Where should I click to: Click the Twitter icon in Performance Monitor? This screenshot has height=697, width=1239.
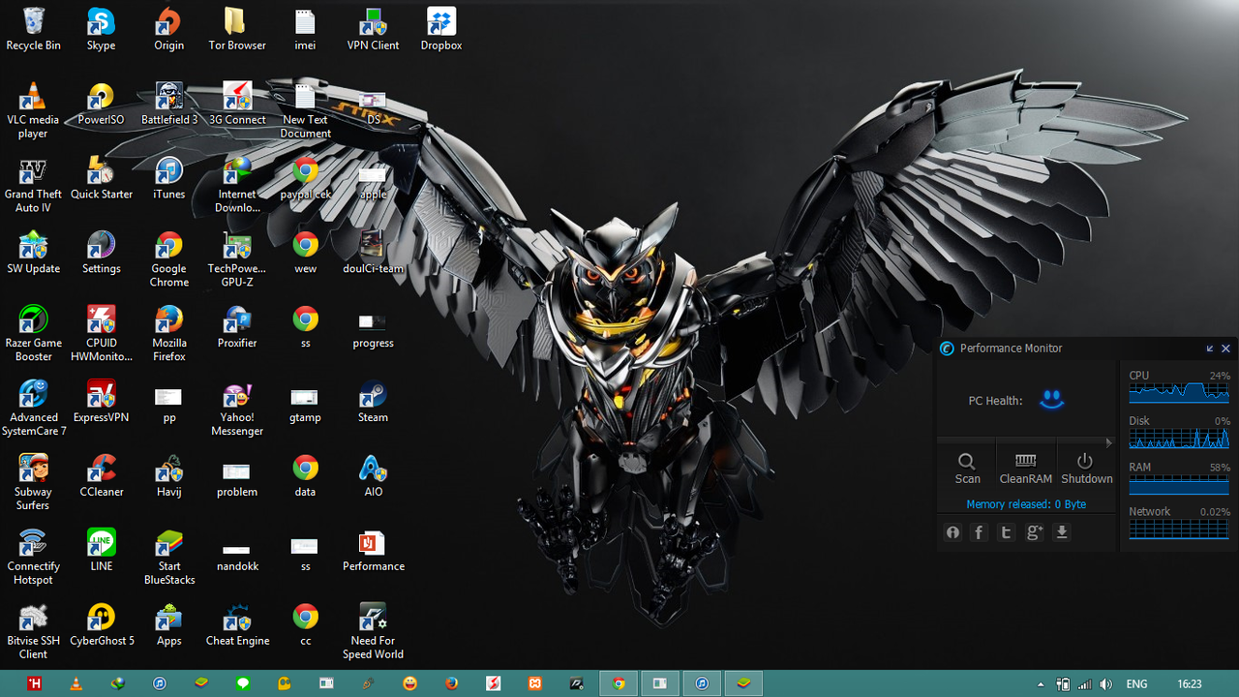(x=1007, y=532)
